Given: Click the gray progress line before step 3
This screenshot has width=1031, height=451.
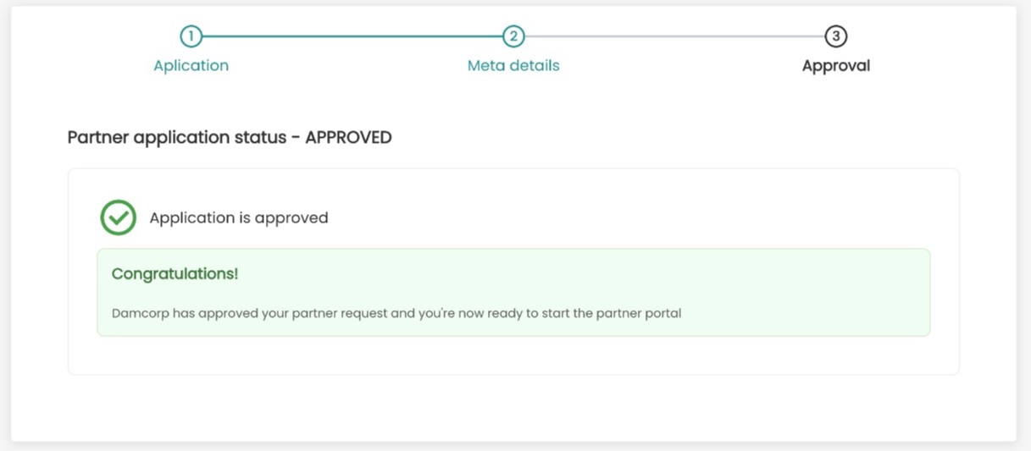Looking at the screenshot, I should (x=674, y=36).
